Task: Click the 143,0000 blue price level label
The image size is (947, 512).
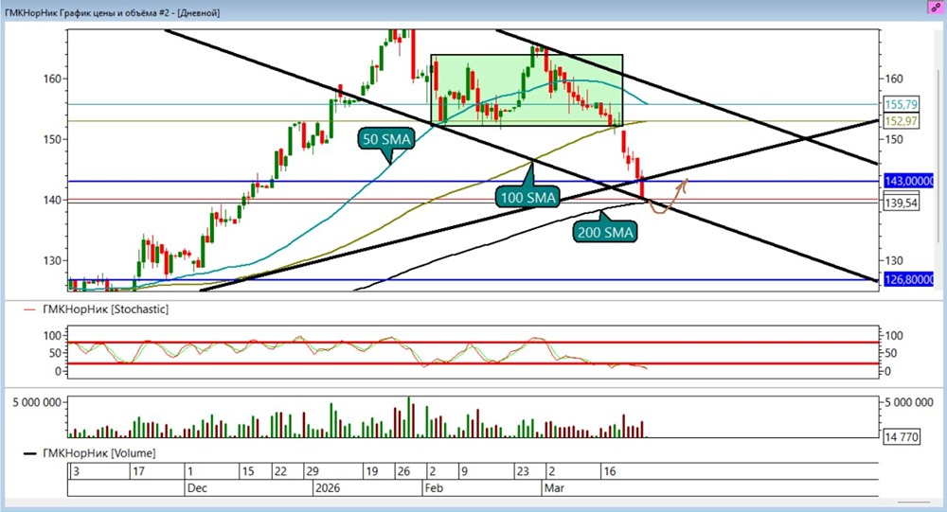Action: [x=908, y=181]
